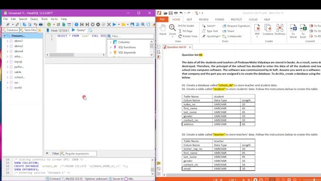The image size is (321, 181).
Task: Click the Regular expression filter field
Action: click(78, 153)
